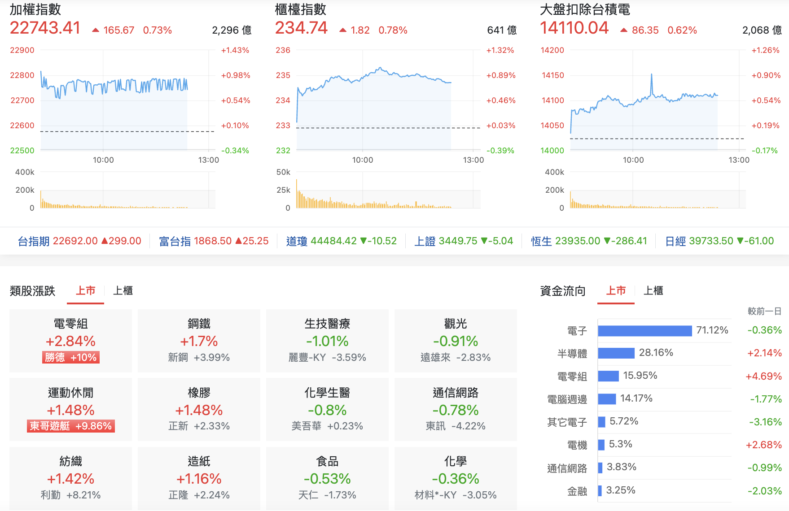Click 電零組 15.95% fund flow bar
This screenshot has width=789, height=511.
pos(609,376)
